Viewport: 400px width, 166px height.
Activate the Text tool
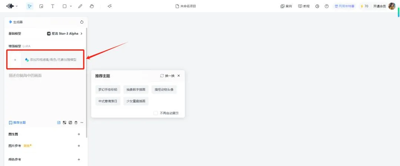click(x=53, y=6)
